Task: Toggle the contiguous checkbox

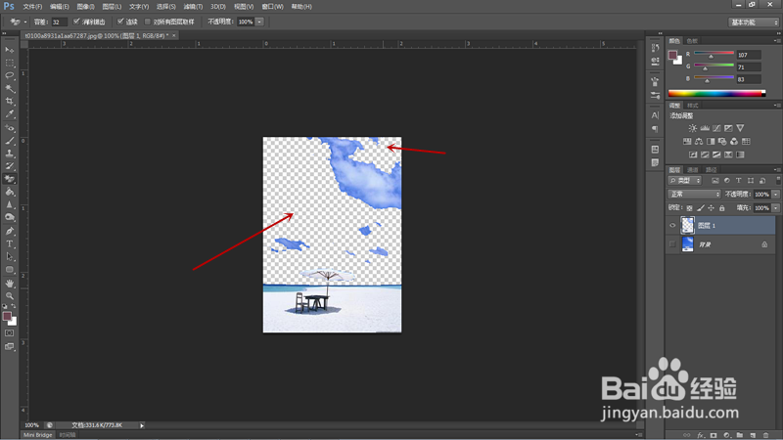Action: (x=120, y=22)
